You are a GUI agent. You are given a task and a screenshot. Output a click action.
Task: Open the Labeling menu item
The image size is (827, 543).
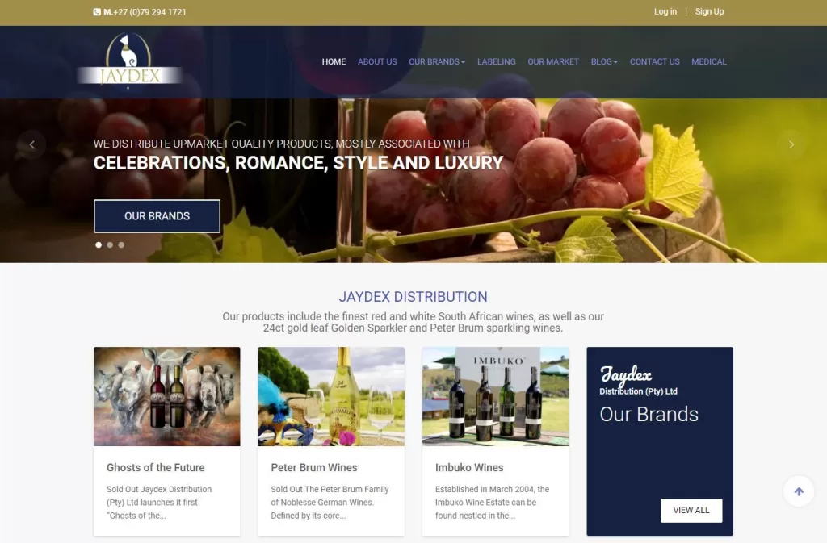(x=497, y=61)
